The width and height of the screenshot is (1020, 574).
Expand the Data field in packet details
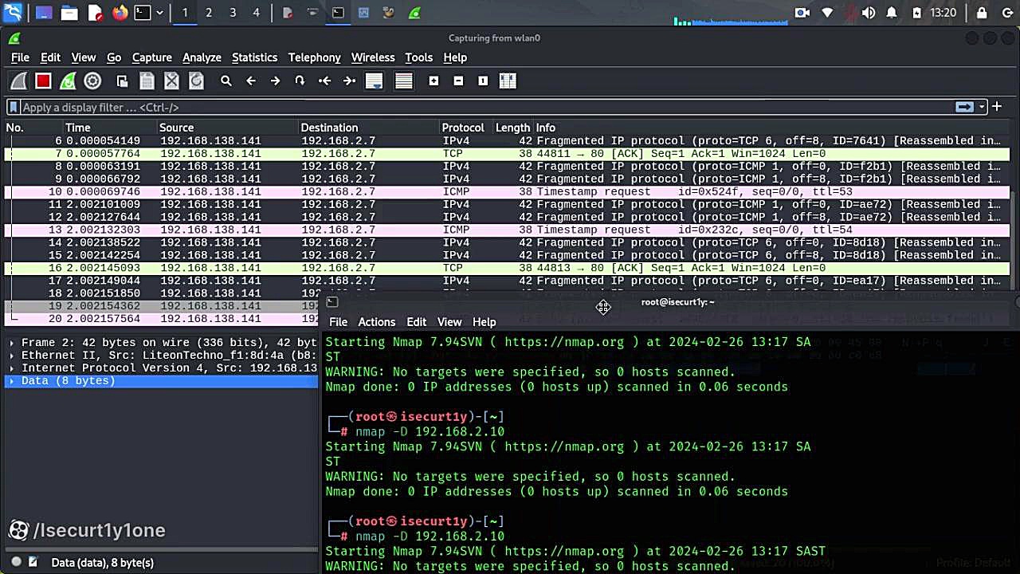[x=10, y=380]
